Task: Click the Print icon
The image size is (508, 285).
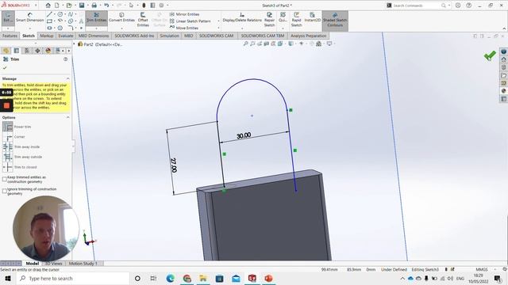Action: [x=94, y=6]
